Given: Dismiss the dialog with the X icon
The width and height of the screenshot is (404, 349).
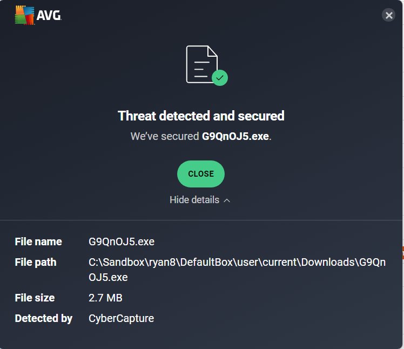Looking at the screenshot, I should click(388, 15).
